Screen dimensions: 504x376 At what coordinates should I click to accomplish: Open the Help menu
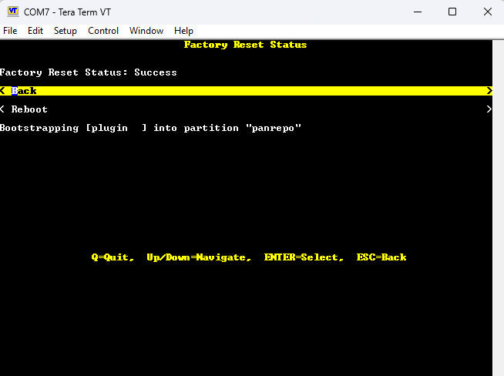[183, 31]
